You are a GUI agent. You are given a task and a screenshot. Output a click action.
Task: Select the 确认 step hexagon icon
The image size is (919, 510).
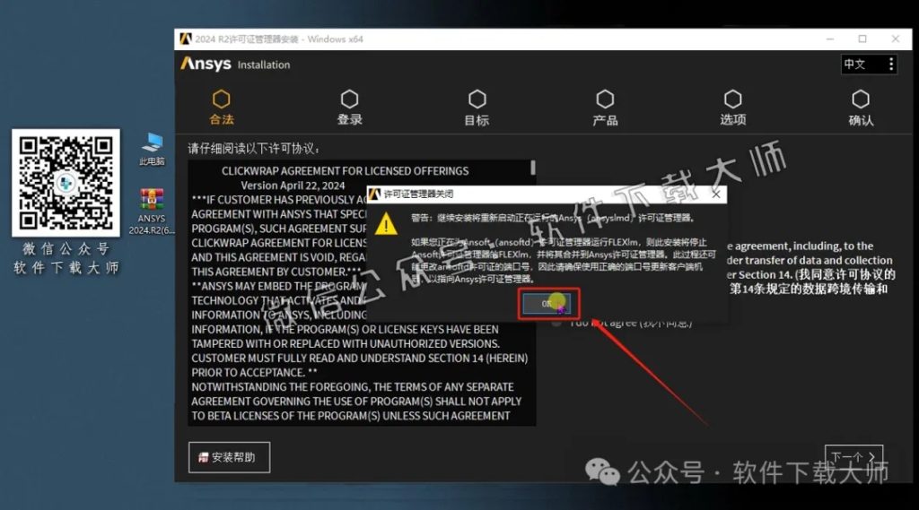click(861, 99)
